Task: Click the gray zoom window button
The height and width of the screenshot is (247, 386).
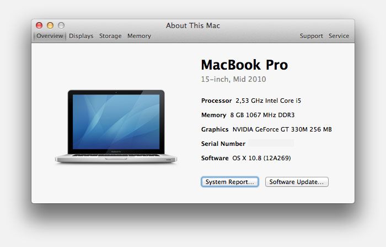Action: pos(61,25)
